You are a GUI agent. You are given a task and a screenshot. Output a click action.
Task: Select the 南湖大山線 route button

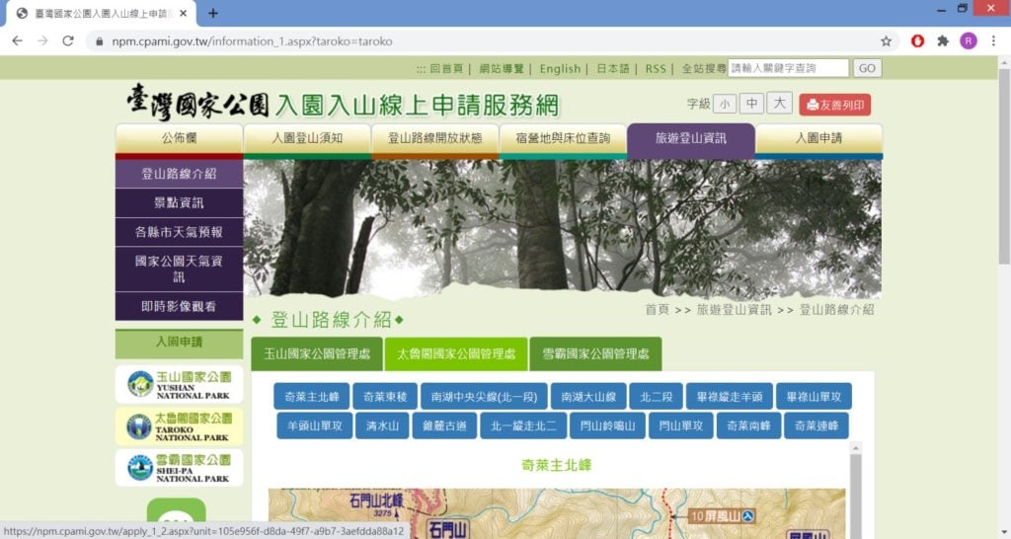click(588, 397)
